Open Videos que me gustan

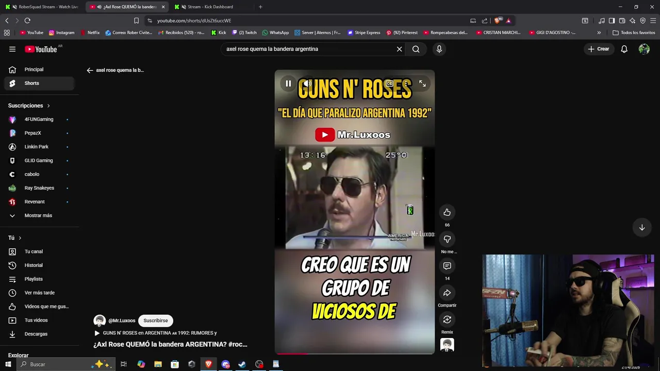pyautogui.click(x=40, y=307)
